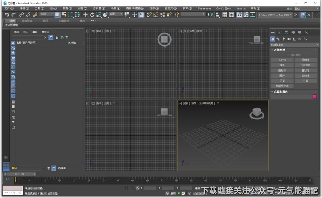Switch to the Lights category icon
Image resolution: width=322 pixels, height=198 pixels.
point(283,39)
